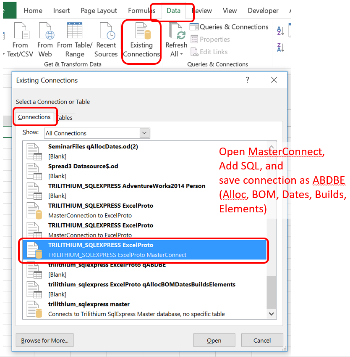Select Spread3 Datasource$.od connection
350x357 pixels.
[144, 171]
